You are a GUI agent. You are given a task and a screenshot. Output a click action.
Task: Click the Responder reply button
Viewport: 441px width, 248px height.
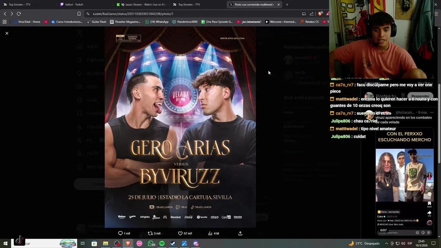[x=420, y=96]
